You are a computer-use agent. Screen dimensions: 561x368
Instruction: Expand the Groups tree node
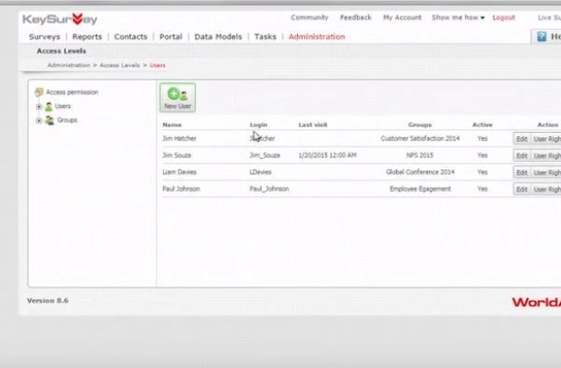click(x=38, y=120)
